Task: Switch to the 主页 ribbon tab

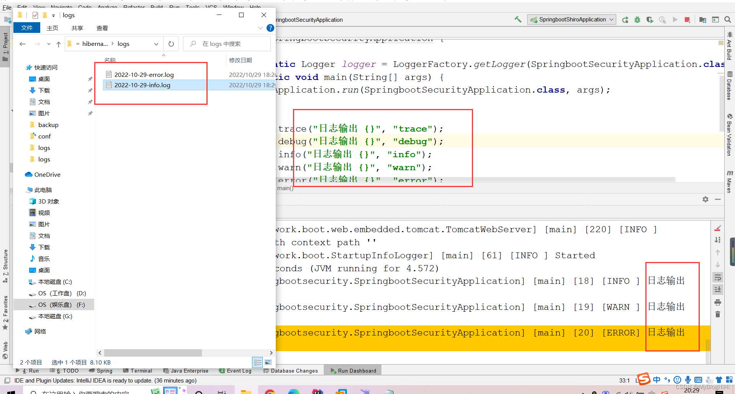Action: [52, 28]
